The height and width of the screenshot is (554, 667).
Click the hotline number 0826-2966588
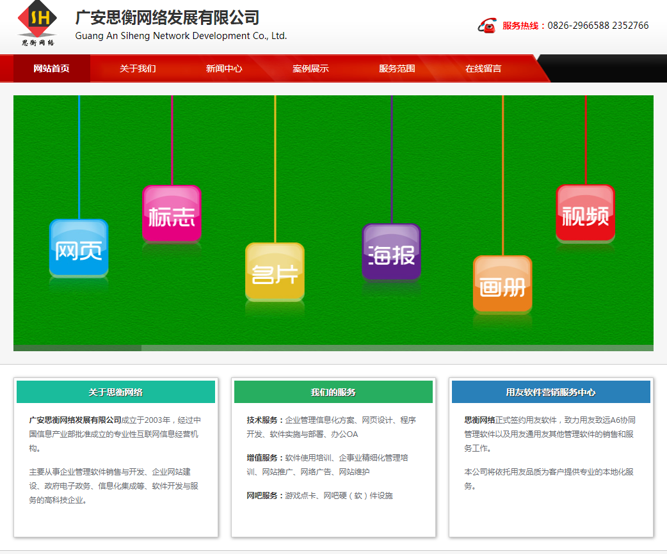[579, 26]
